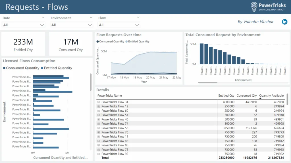The height and width of the screenshot is (163, 291).
Task: Click the 626624 quantity available cell
Action: point(279,128)
